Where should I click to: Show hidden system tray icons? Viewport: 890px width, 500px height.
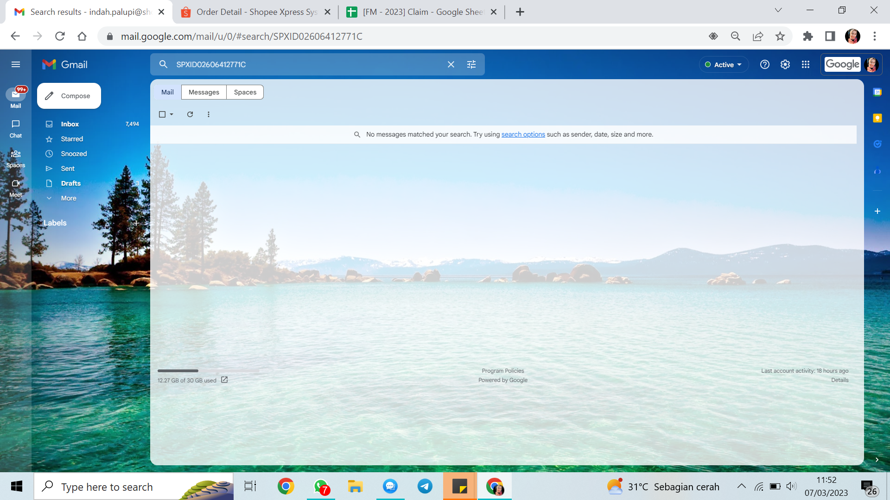coord(742,486)
